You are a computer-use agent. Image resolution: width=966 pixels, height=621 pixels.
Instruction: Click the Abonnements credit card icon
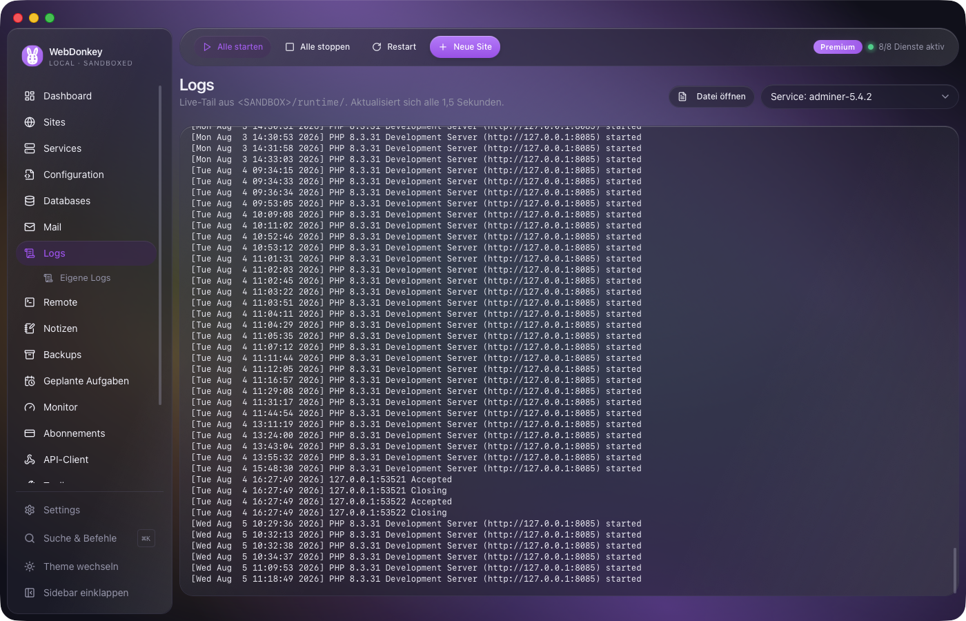tap(30, 433)
